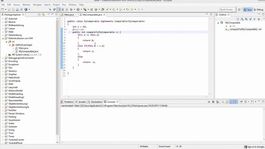Click the editor horizontal scrollbar
Image resolution: width=265 pixels, height=149 pixels.
pos(137,97)
